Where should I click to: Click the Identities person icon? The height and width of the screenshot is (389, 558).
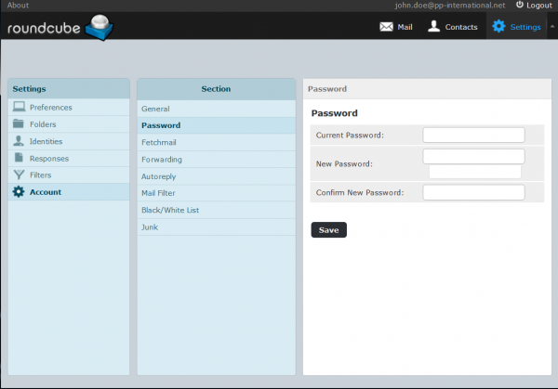click(x=20, y=141)
